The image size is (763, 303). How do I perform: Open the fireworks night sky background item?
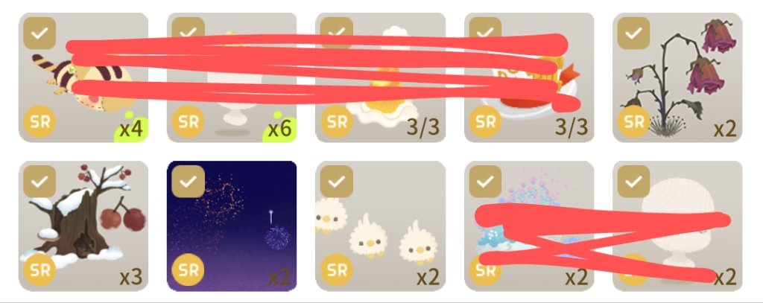point(232,226)
